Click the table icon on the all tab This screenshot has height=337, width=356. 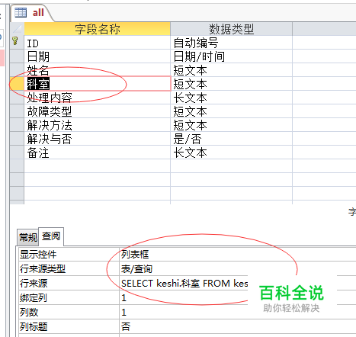point(21,12)
